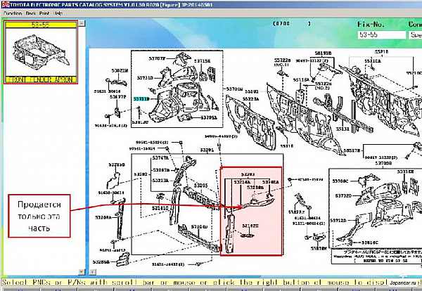Click the Fix-No. field showing 53-55
Image resolution: width=422 pixels, height=291 pixels.
click(x=381, y=35)
